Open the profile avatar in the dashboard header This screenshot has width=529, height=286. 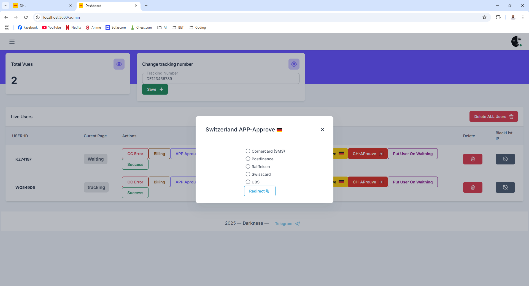(517, 42)
